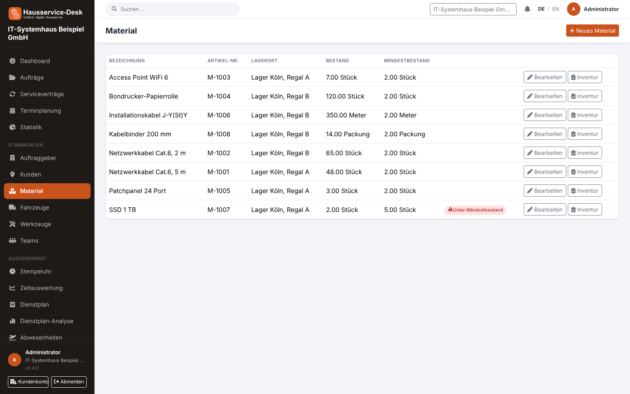630x394 pixels.
Task: Edit the Patchpanel 24 Port entry
Action: click(x=545, y=191)
